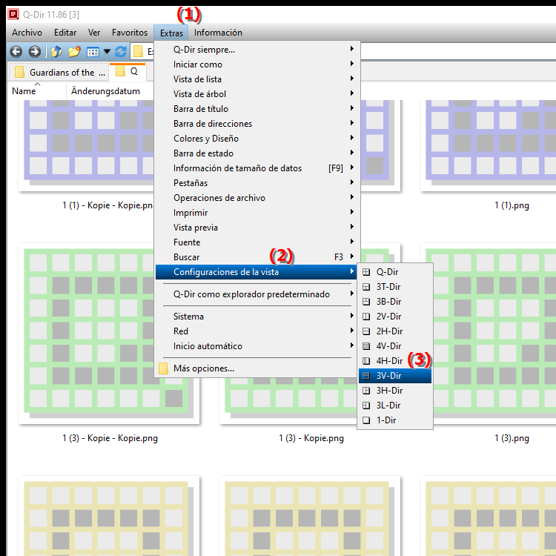Screen dimensions: 556x556
Task: Select the 1 (1).png thumbnail
Action: [x=488, y=145]
